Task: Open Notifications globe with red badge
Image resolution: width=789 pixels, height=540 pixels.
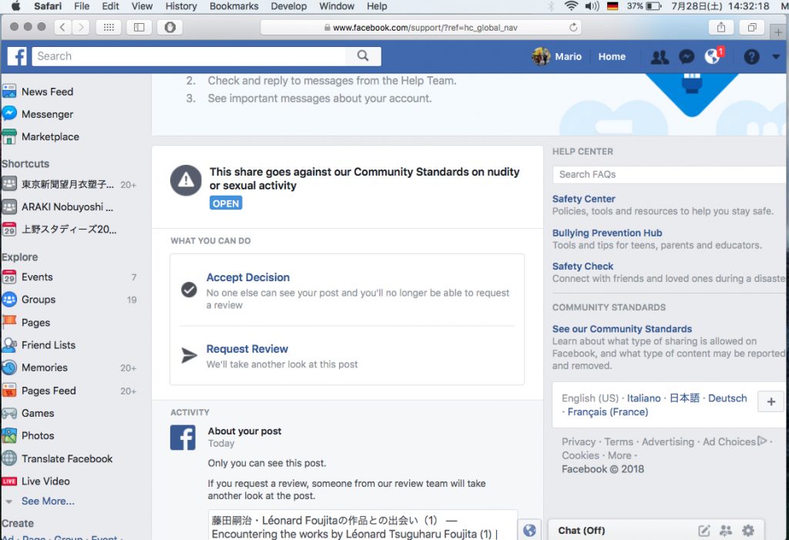Action: tap(713, 56)
